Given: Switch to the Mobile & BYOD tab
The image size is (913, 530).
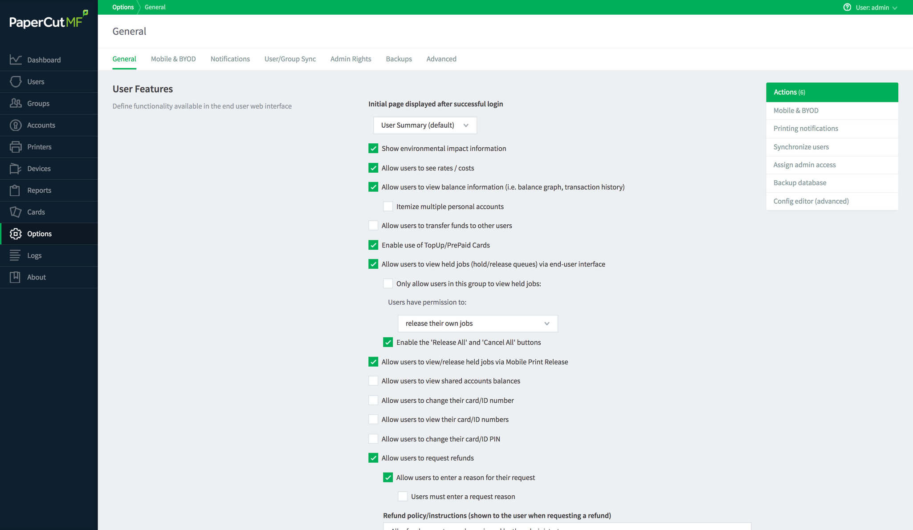Looking at the screenshot, I should pos(173,59).
